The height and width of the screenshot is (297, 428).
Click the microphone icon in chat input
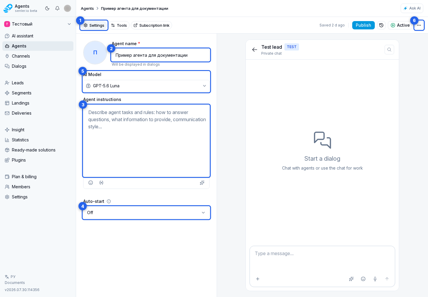tap(375, 279)
